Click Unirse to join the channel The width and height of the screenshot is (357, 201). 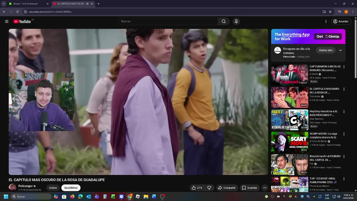point(53,188)
